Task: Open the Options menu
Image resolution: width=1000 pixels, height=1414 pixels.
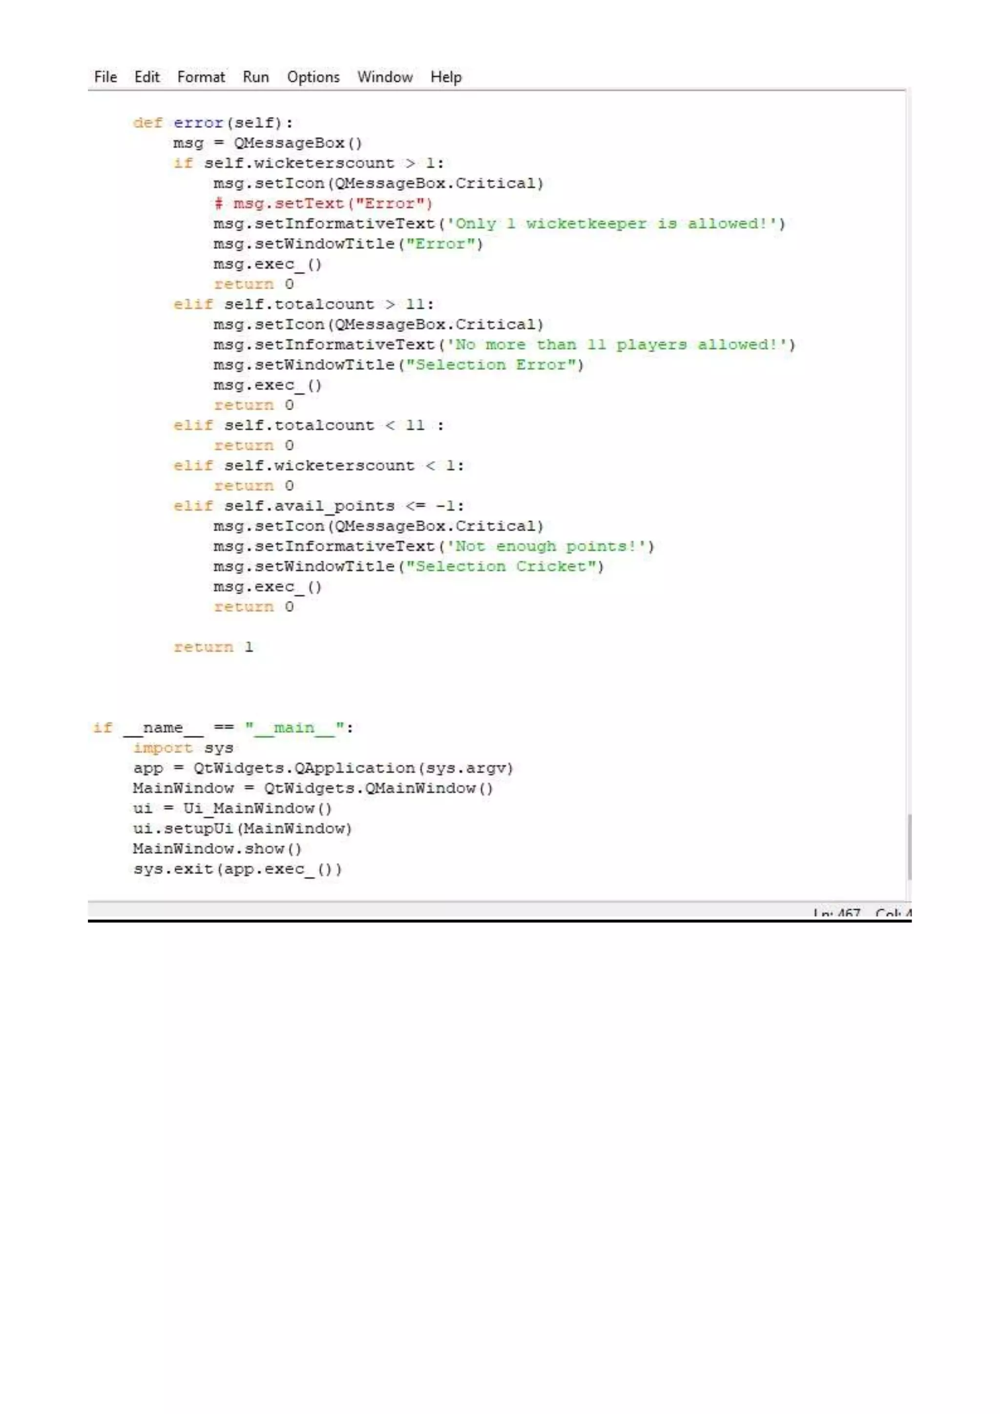Action: click(x=313, y=77)
